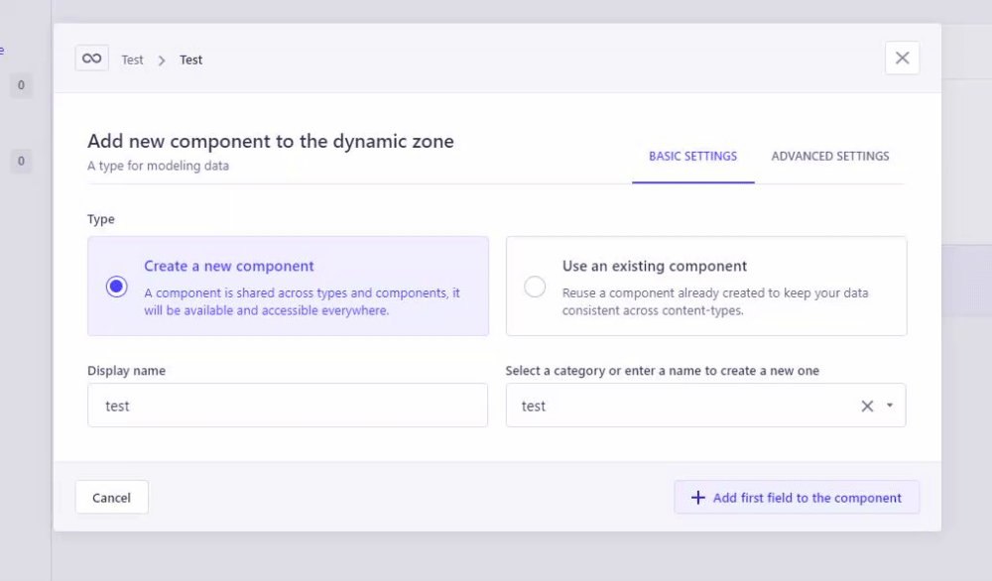
Task: Clear the category selection using the X icon
Action: click(x=865, y=406)
